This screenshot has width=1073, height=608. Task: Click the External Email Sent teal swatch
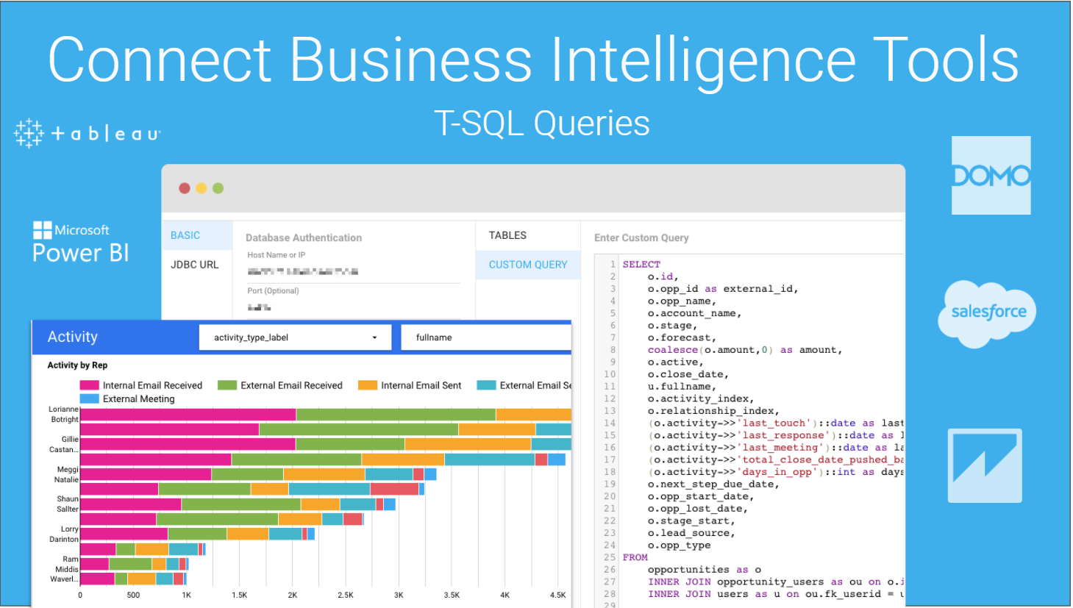pos(486,385)
